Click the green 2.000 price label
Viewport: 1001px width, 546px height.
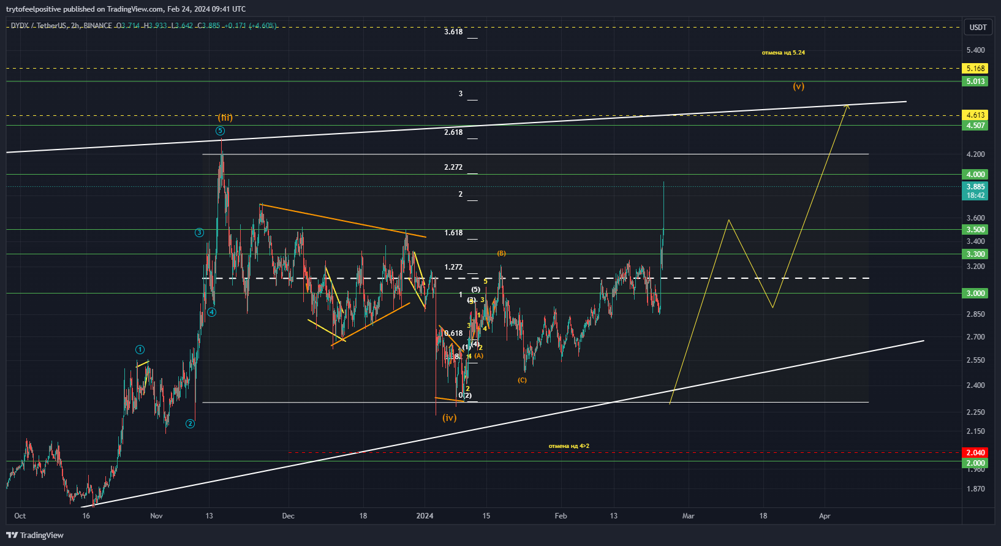(x=975, y=463)
